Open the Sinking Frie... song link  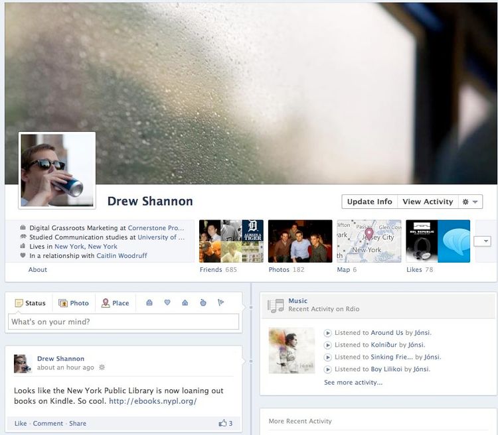pos(392,357)
